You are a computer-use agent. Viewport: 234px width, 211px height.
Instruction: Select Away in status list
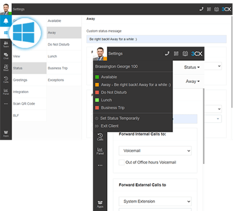tap(64, 33)
